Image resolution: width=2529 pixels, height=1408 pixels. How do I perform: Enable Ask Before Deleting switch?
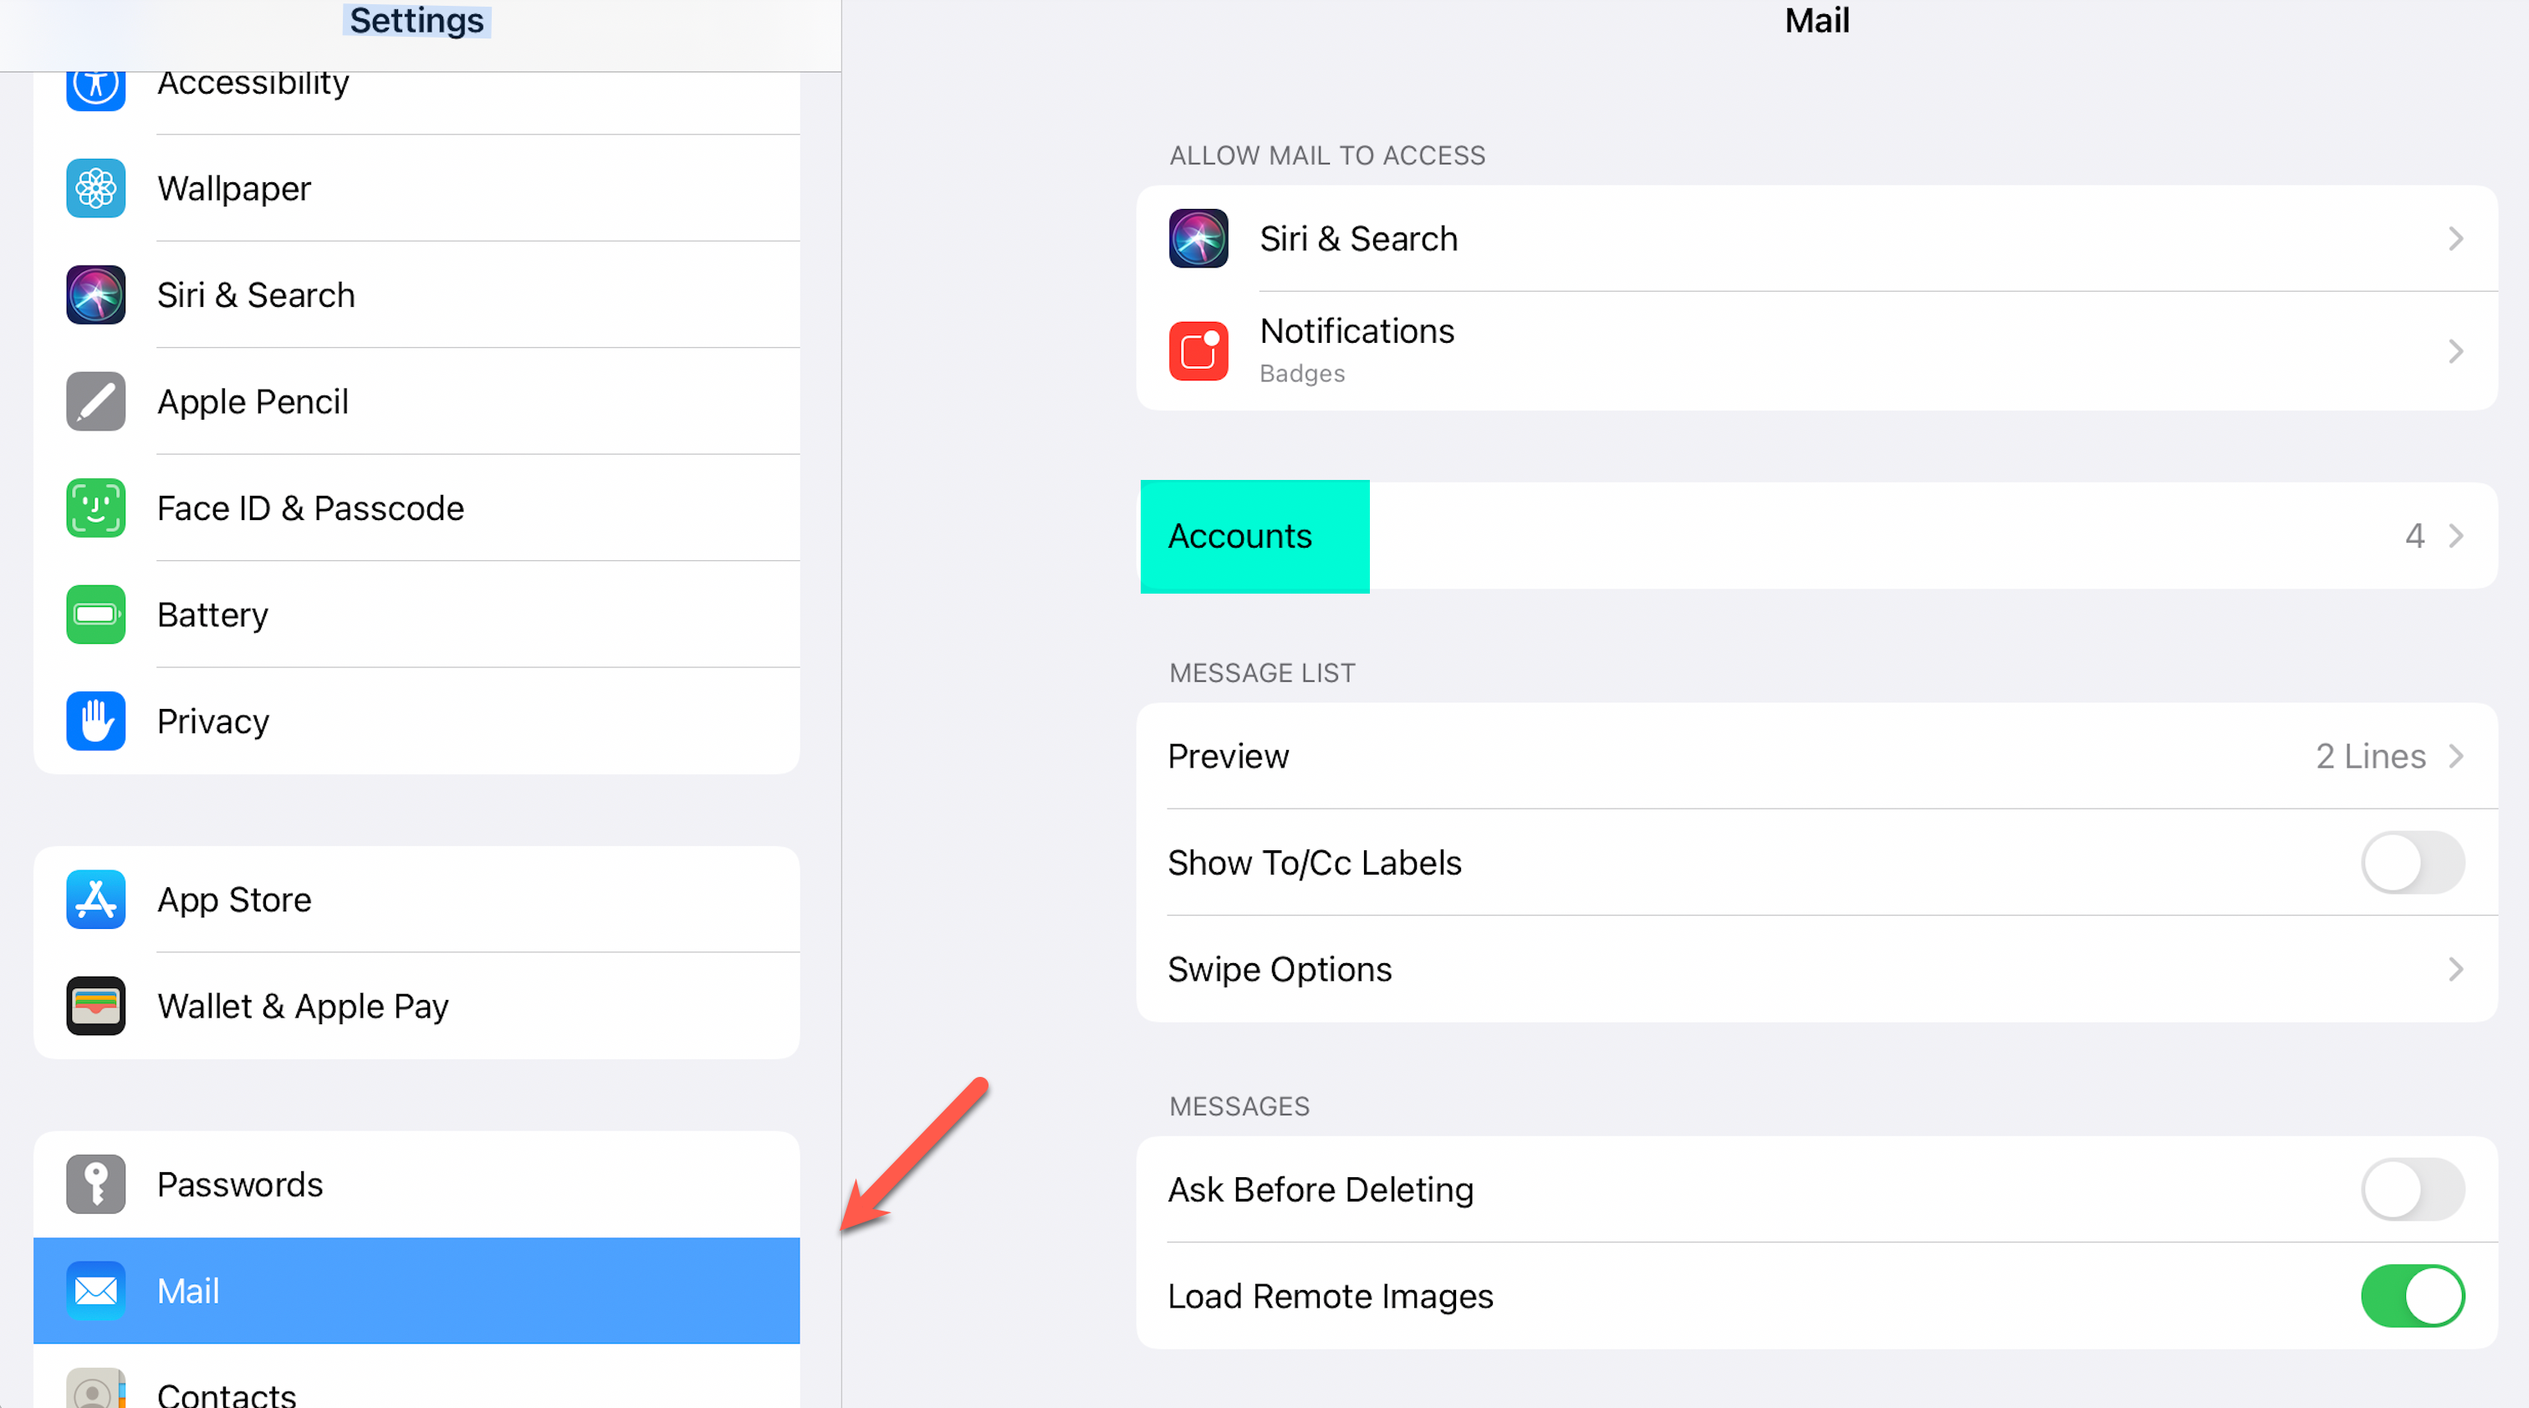point(2412,1189)
